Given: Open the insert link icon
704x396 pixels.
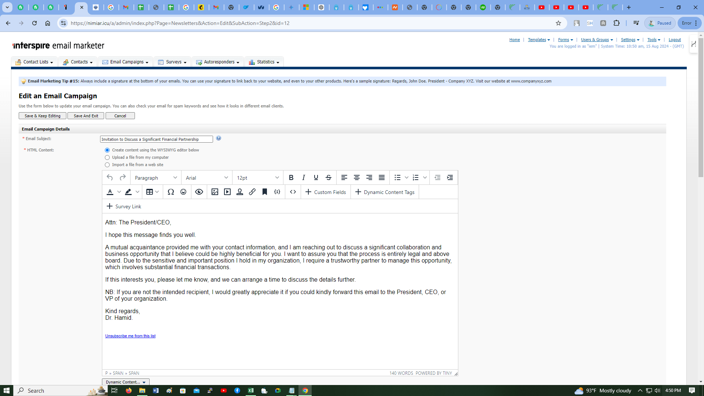Looking at the screenshot, I should coord(252,192).
